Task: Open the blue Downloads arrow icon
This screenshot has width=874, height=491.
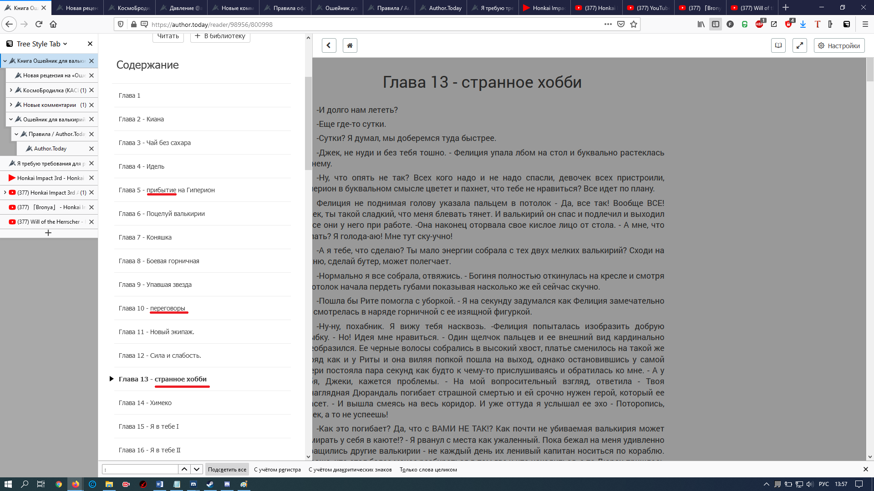Action: pyautogui.click(x=803, y=25)
